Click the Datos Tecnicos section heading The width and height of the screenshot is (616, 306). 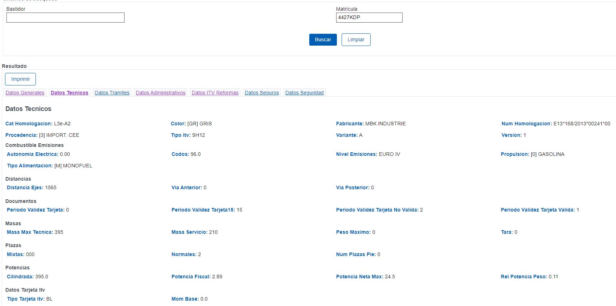(28, 109)
